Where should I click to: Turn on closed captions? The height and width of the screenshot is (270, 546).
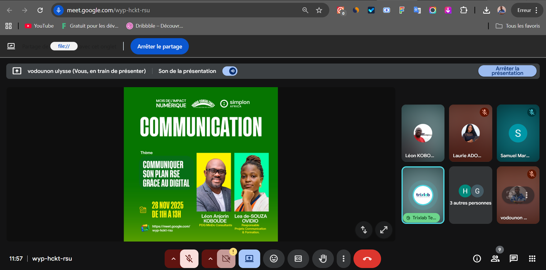coord(298,259)
